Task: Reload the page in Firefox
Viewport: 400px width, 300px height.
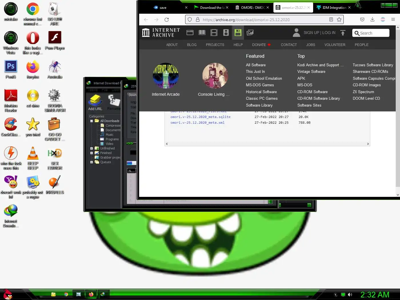Action: coord(167,19)
